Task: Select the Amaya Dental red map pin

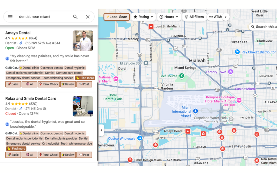Action: click(x=188, y=131)
